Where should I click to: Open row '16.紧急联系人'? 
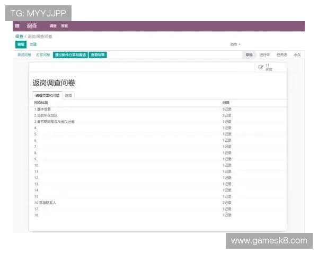tap(158, 203)
